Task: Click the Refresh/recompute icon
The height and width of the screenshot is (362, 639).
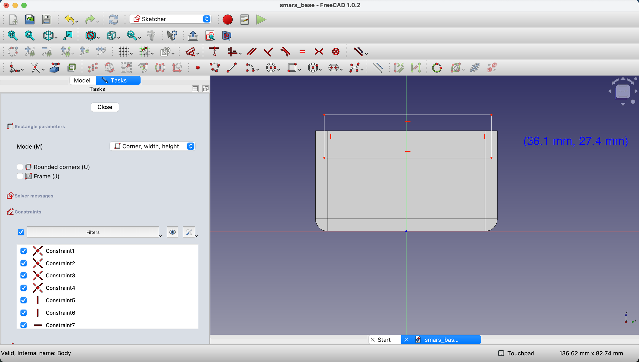Action: pos(113,19)
